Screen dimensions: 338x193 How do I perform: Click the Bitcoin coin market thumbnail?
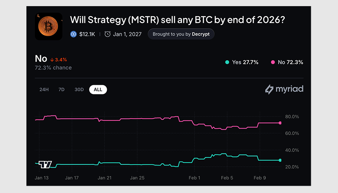[x=49, y=26]
